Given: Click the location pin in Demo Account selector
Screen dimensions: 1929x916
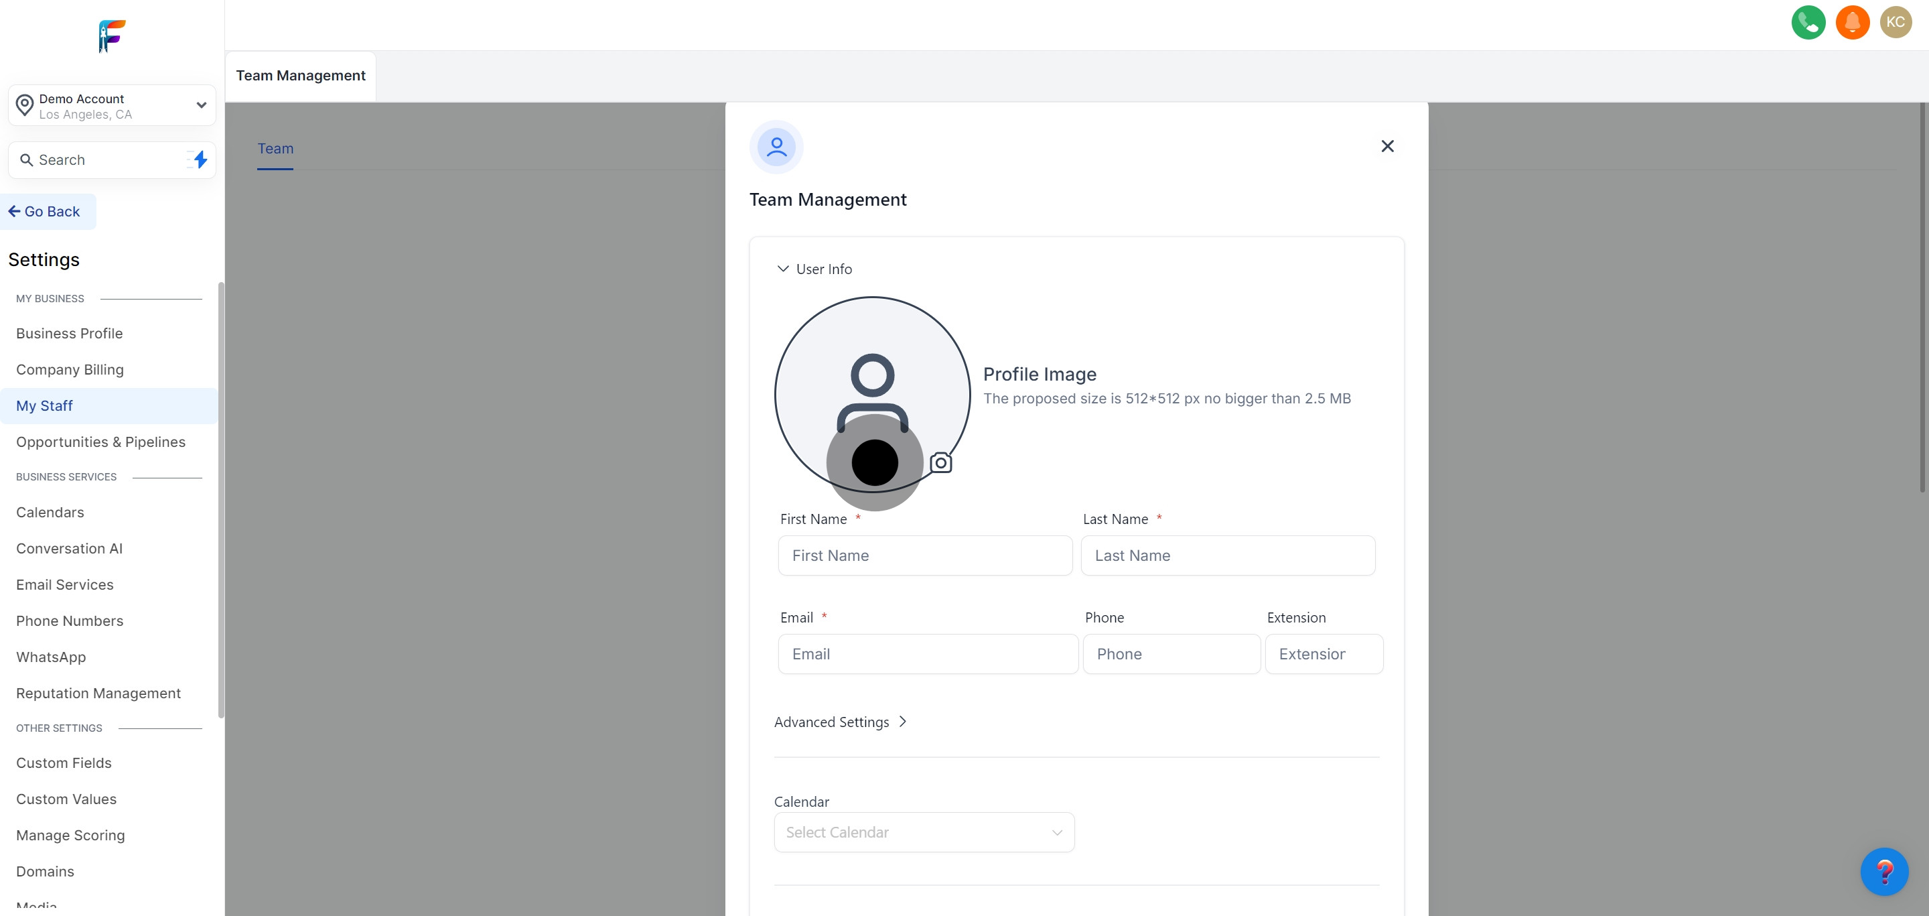Looking at the screenshot, I should coord(25,105).
